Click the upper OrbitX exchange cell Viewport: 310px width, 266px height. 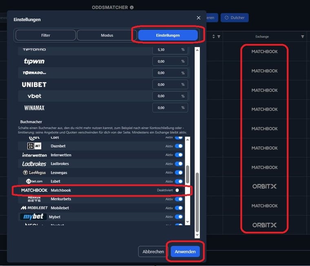264,187
